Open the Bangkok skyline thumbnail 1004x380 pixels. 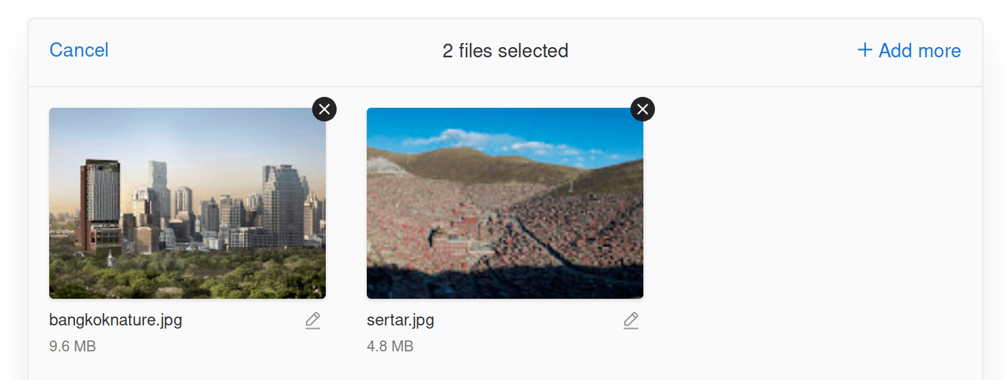pyautogui.click(x=187, y=203)
